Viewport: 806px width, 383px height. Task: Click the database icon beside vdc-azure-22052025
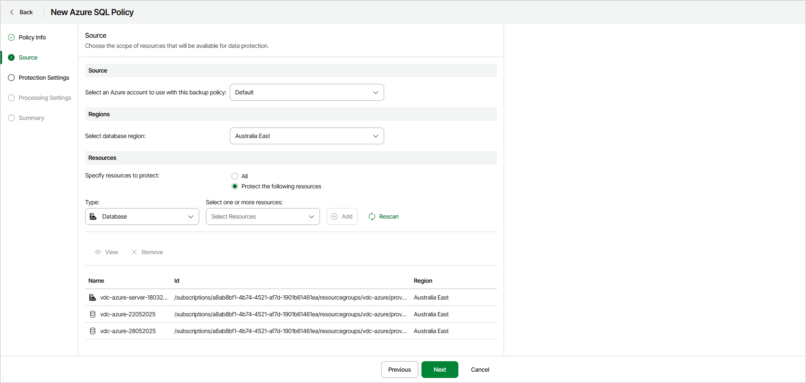pyautogui.click(x=93, y=314)
